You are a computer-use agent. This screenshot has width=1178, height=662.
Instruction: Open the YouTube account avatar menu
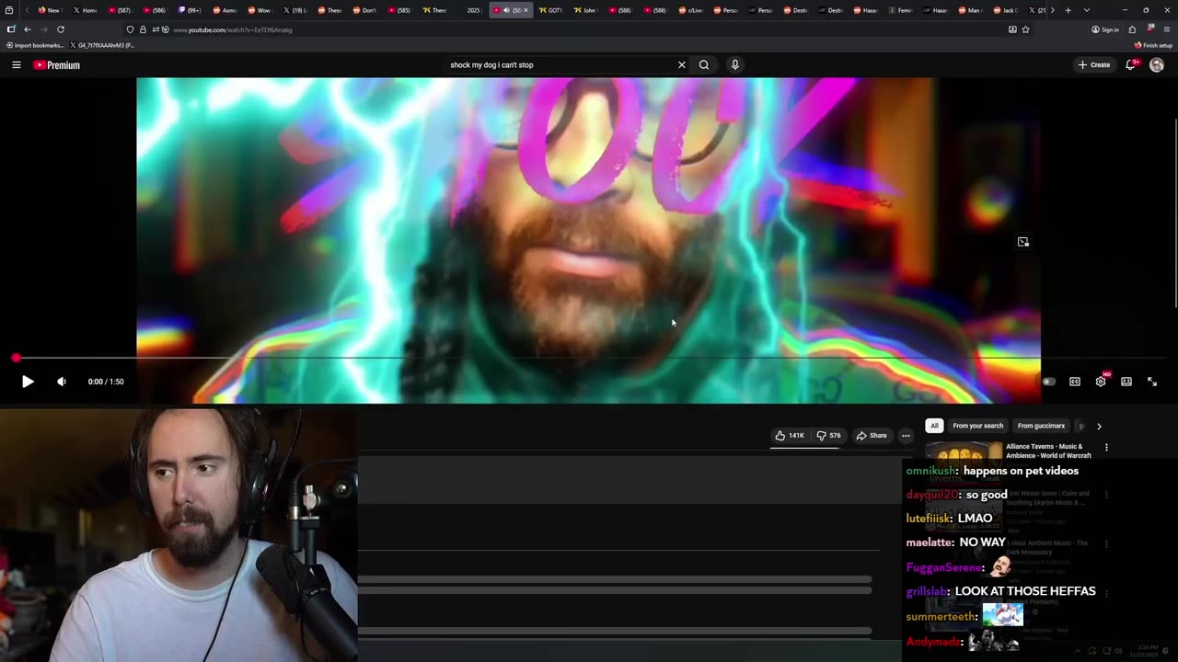point(1157,65)
